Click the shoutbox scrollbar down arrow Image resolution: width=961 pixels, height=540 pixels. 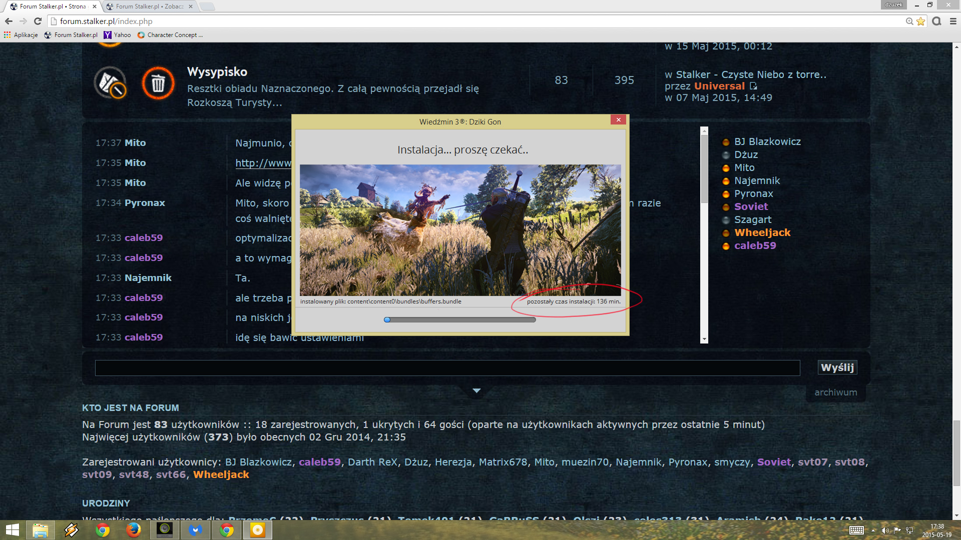[x=704, y=339]
